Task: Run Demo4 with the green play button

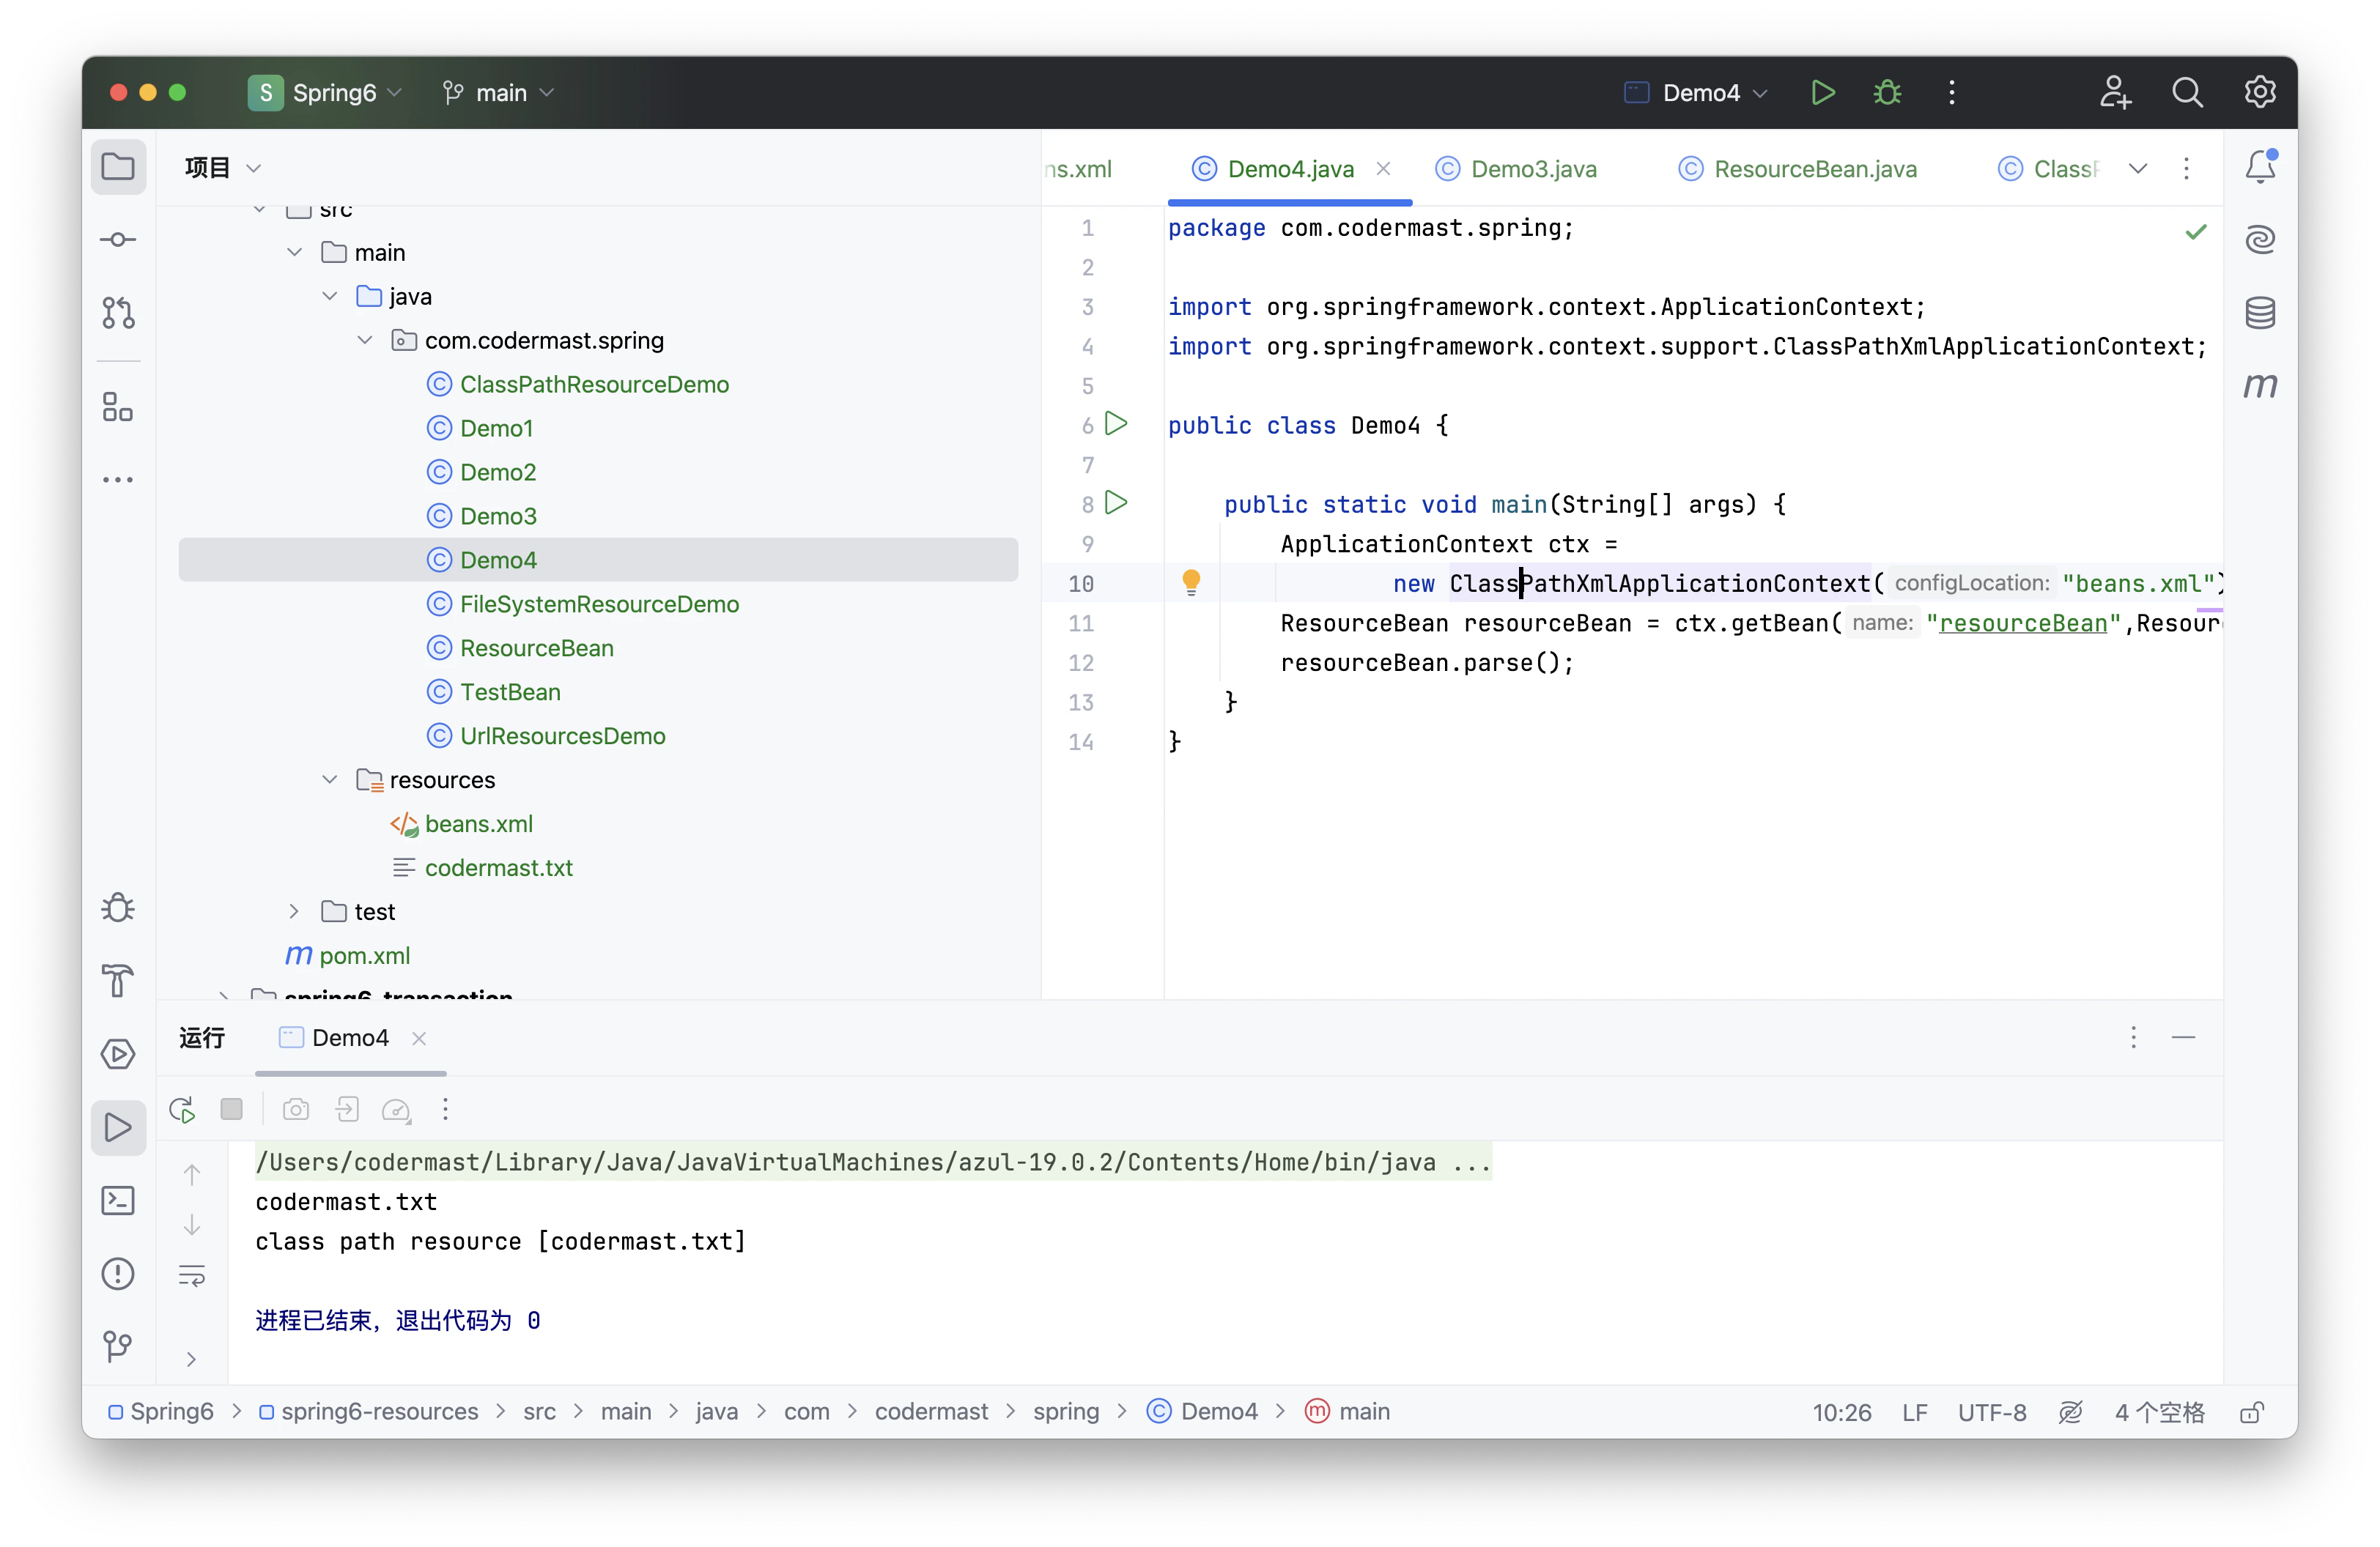Action: tap(1822, 93)
